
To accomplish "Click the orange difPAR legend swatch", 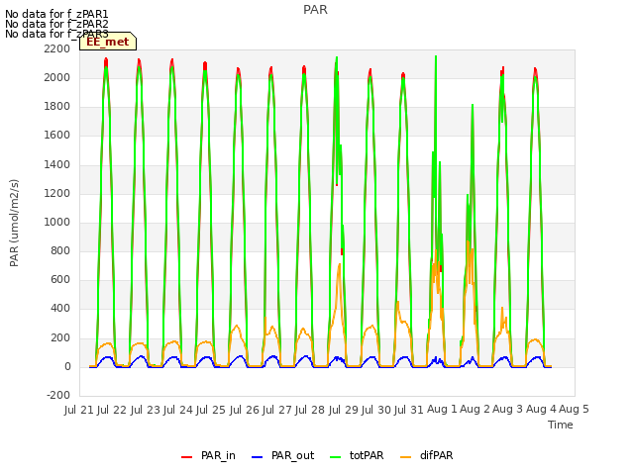I will 405,457.
